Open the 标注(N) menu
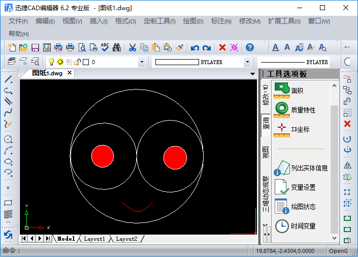The width and height of the screenshot is (358, 257). coord(221,21)
